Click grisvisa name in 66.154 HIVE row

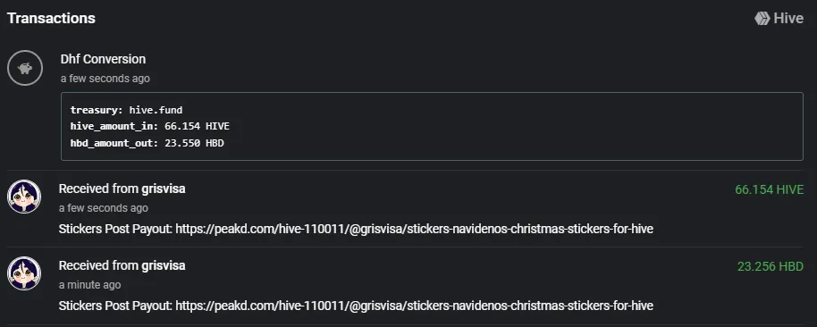coord(163,189)
